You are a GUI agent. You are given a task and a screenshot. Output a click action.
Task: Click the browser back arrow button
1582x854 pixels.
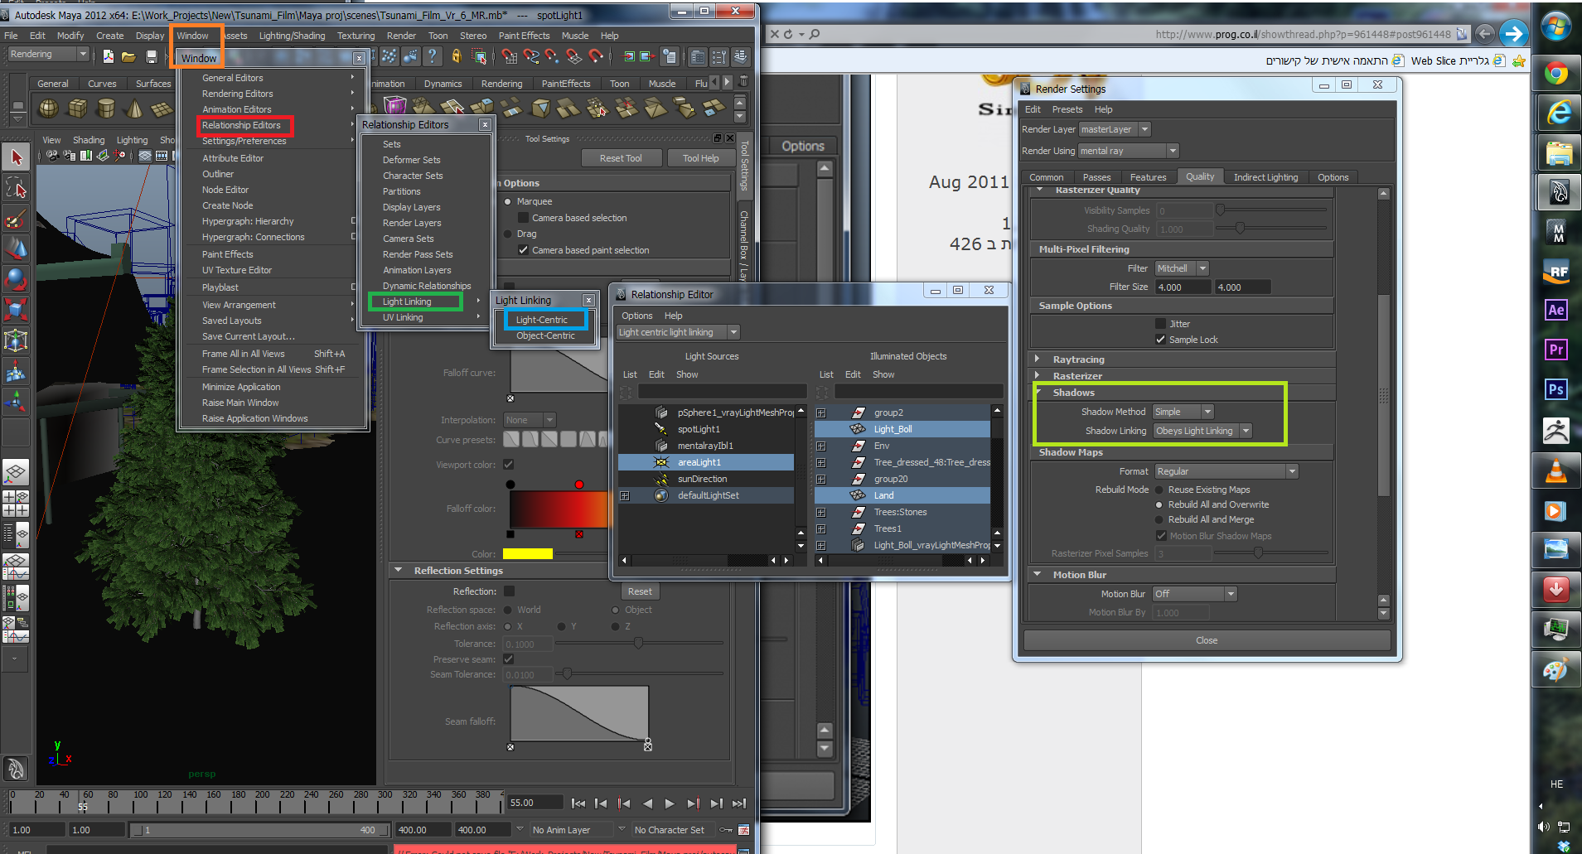(x=1485, y=34)
